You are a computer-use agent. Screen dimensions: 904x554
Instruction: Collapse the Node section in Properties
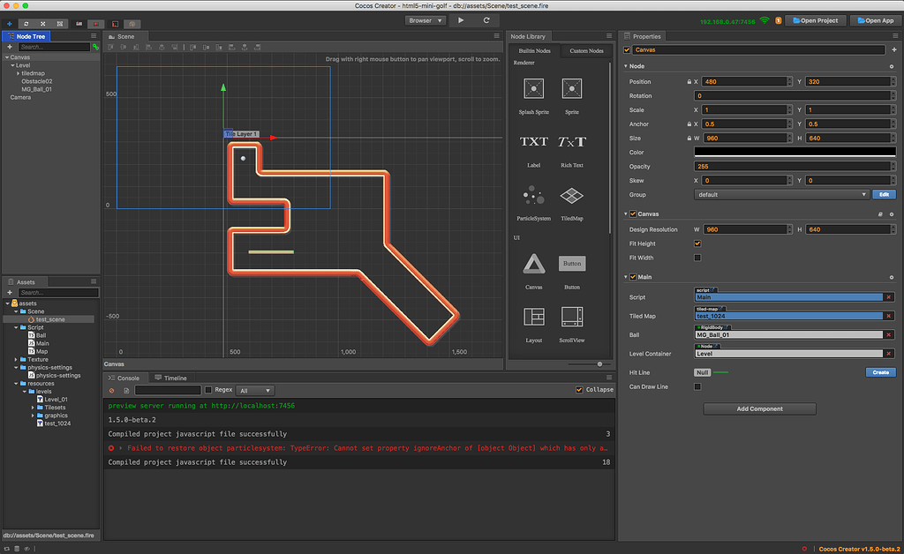[x=626, y=66]
